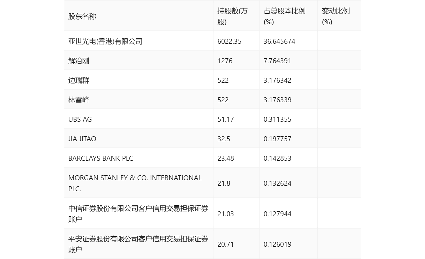Select shareholder BARCLAYS BANK PLC
This screenshot has height=259, width=425.
(x=101, y=158)
